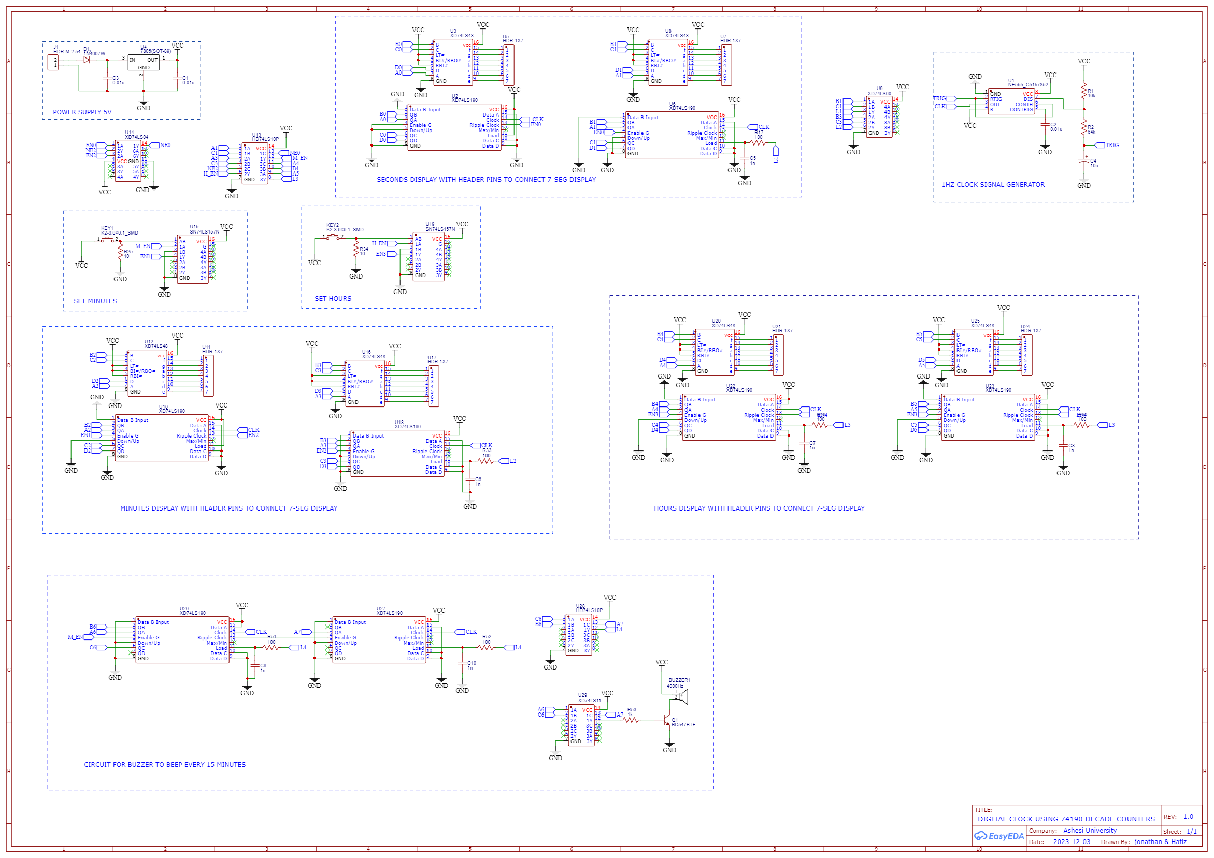Screen dimensions: 1214x858
Task: Select the U18 XD74LS190 counter
Action: pos(397,453)
